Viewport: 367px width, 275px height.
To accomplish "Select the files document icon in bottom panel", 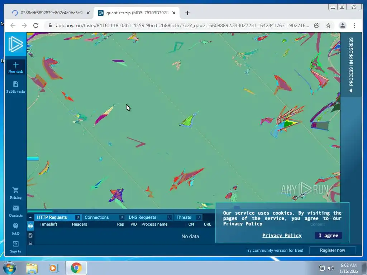I will point(30,235).
